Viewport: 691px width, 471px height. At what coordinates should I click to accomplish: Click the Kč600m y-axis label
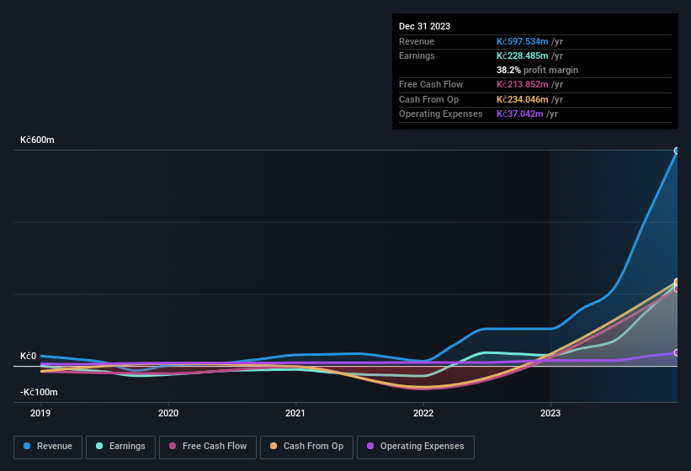[x=37, y=140]
